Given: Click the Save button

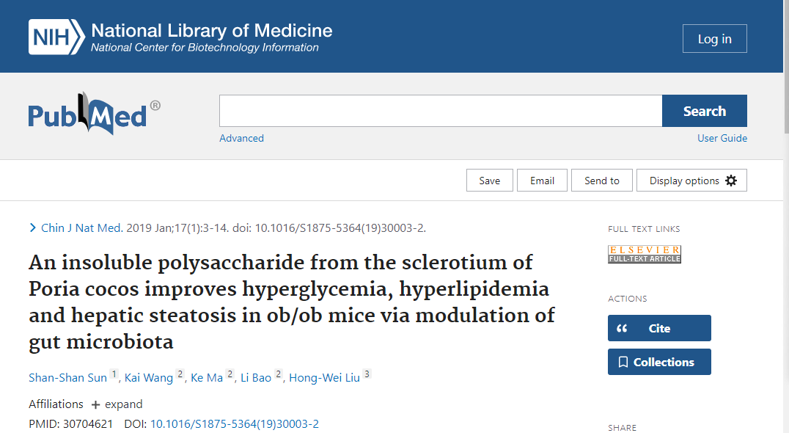Looking at the screenshot, I should click(x=490, y=181).
